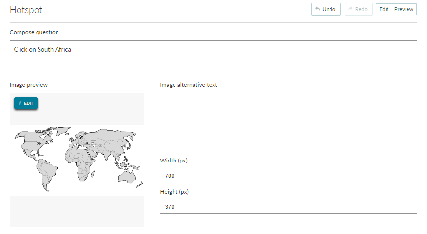Image resolution: width=427 pixels, height=234 pixels.
Task: Click Australia on the world map
Action: (x=127, y=177)
